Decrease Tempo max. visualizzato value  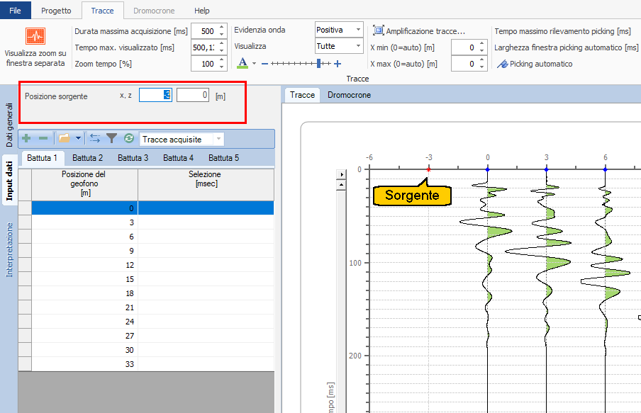[x=221, y=51]
